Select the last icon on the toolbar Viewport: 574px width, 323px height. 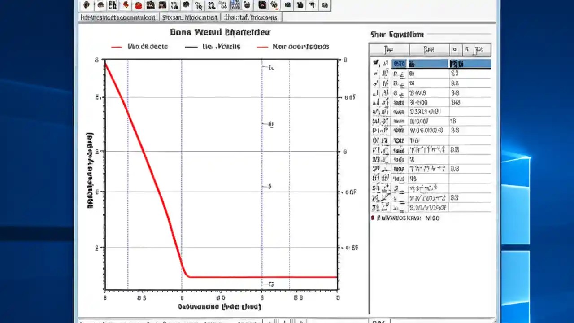click(325, 5)
